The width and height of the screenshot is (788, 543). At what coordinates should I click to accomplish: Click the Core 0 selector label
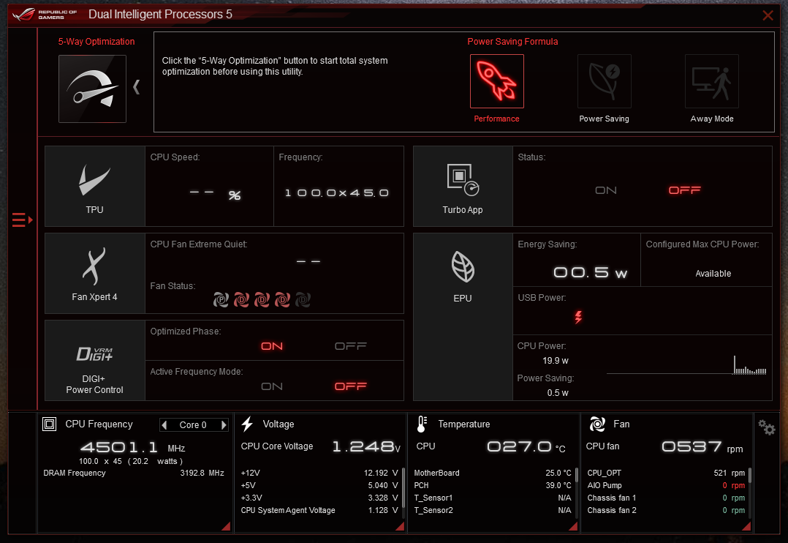click(x=193, y=425)
